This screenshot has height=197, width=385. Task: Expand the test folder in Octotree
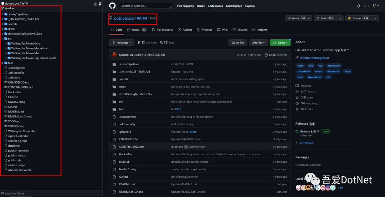tap(3, 63)
